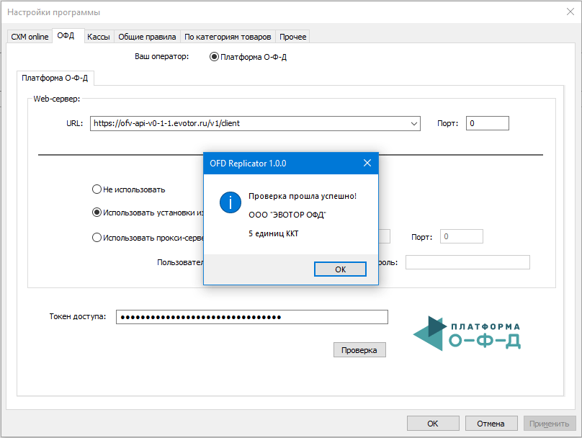Select the Платформа О-Ф-Д inner tab
582x438 pixels.
pyautogui.click(x=55, y=78)
